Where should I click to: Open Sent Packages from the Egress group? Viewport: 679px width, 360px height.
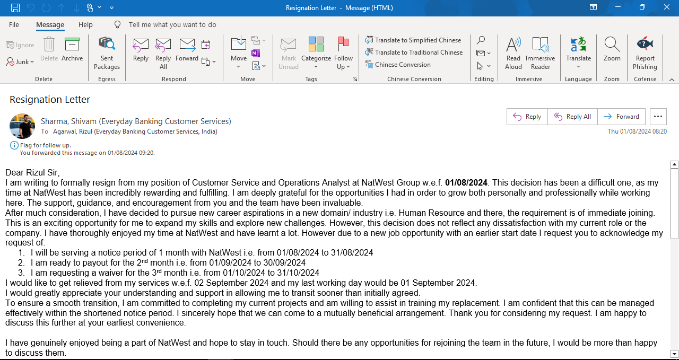pos(107,52)
